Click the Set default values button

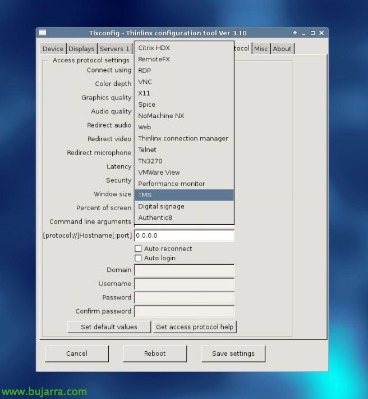pyautogui.click(x=109, y=327)
